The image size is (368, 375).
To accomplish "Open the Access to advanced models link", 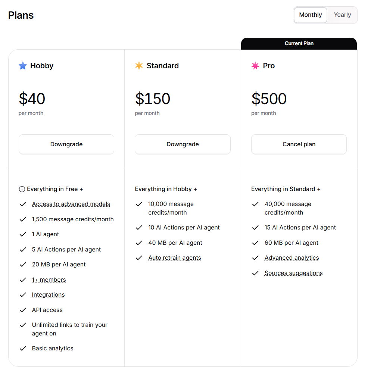I will 71,204.
